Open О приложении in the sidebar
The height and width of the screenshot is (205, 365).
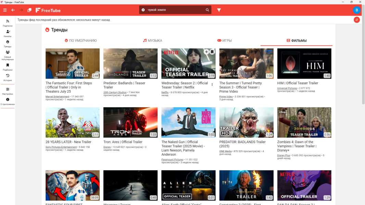pyautogui.click(x=8, y=101)
